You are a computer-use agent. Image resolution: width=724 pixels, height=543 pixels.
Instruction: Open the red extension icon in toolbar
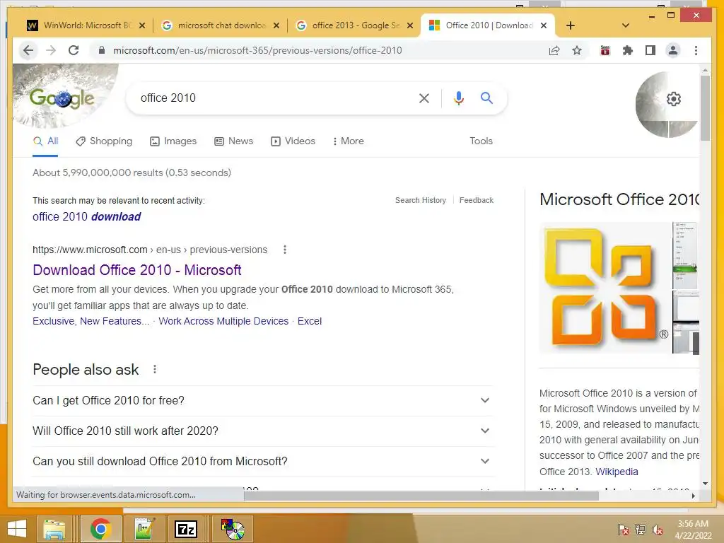pyautogui.click(x=605, y=50)
